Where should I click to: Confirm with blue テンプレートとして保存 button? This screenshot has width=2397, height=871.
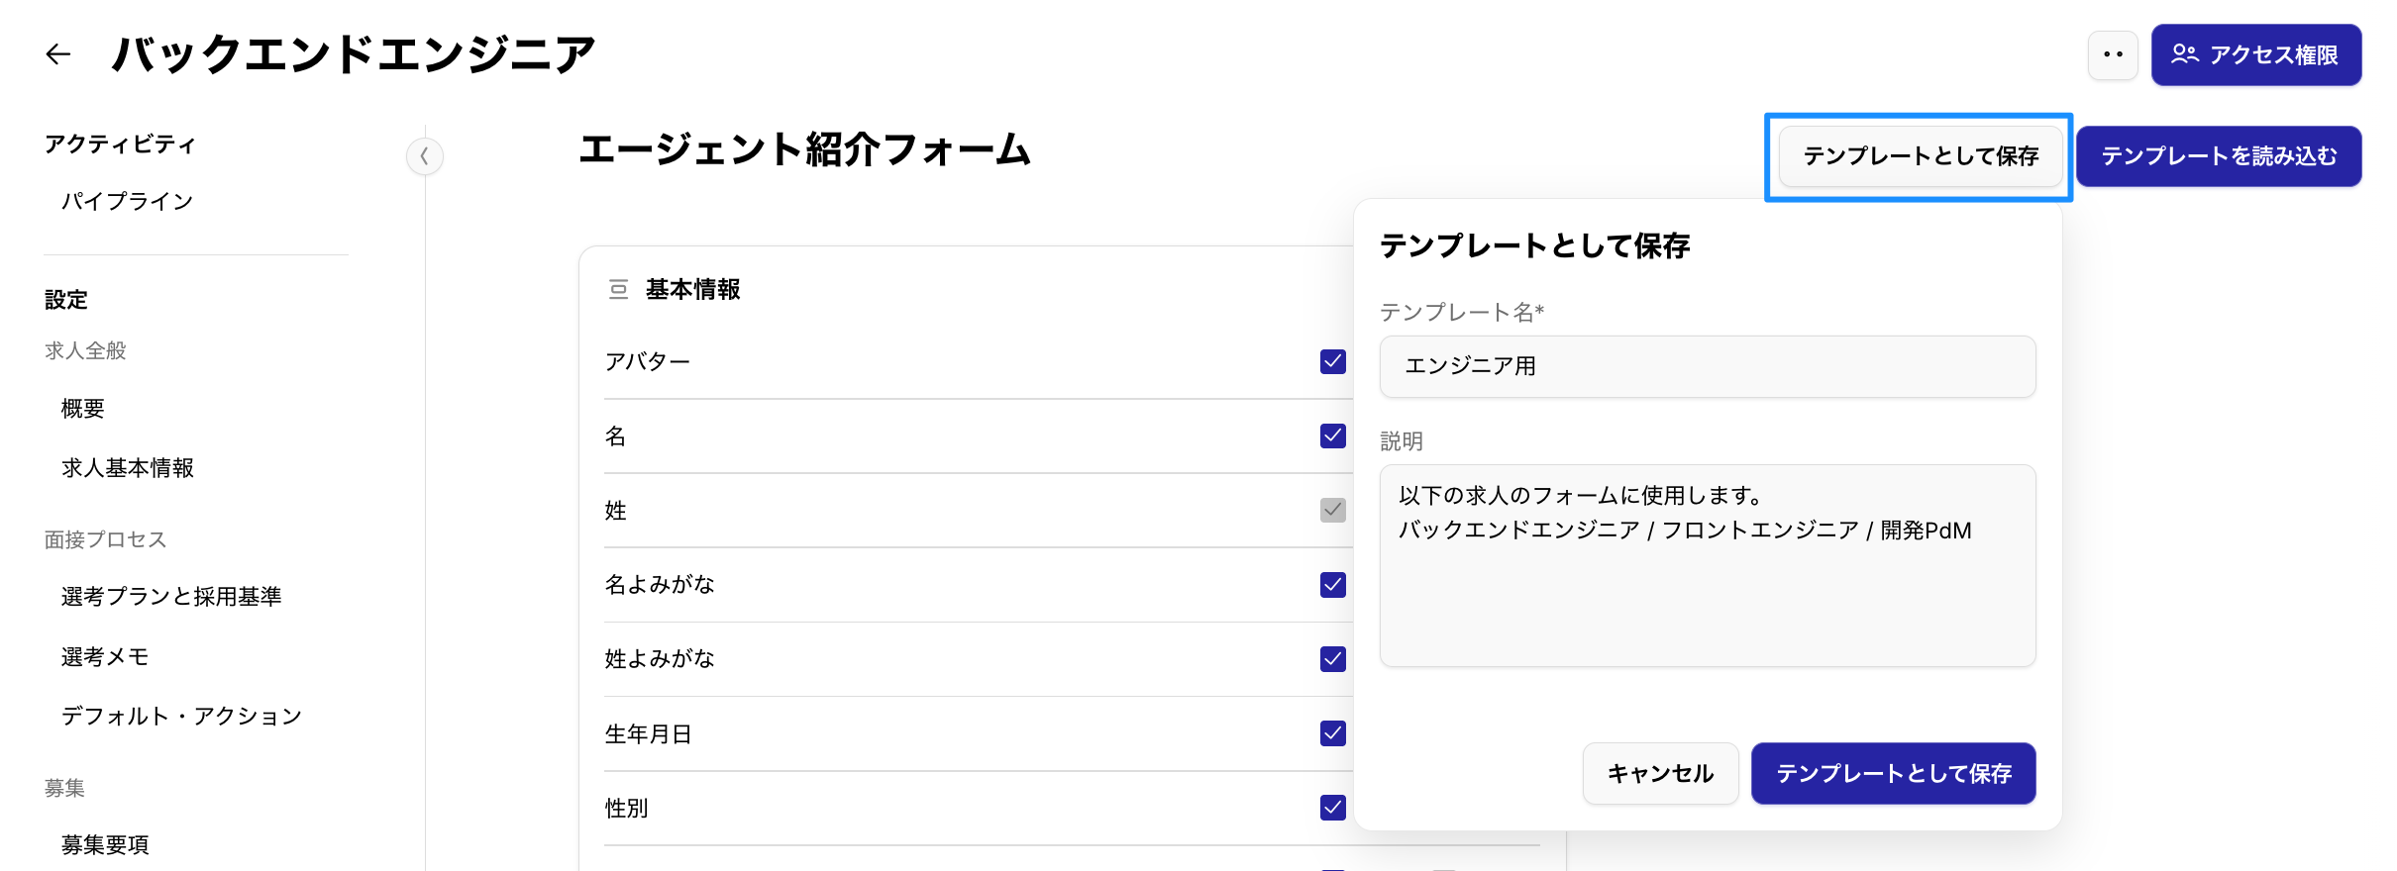tap(1892, 773)
